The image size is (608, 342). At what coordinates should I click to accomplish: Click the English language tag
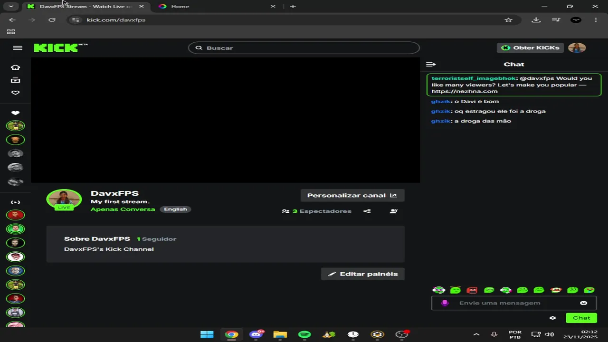click(175, 209)
